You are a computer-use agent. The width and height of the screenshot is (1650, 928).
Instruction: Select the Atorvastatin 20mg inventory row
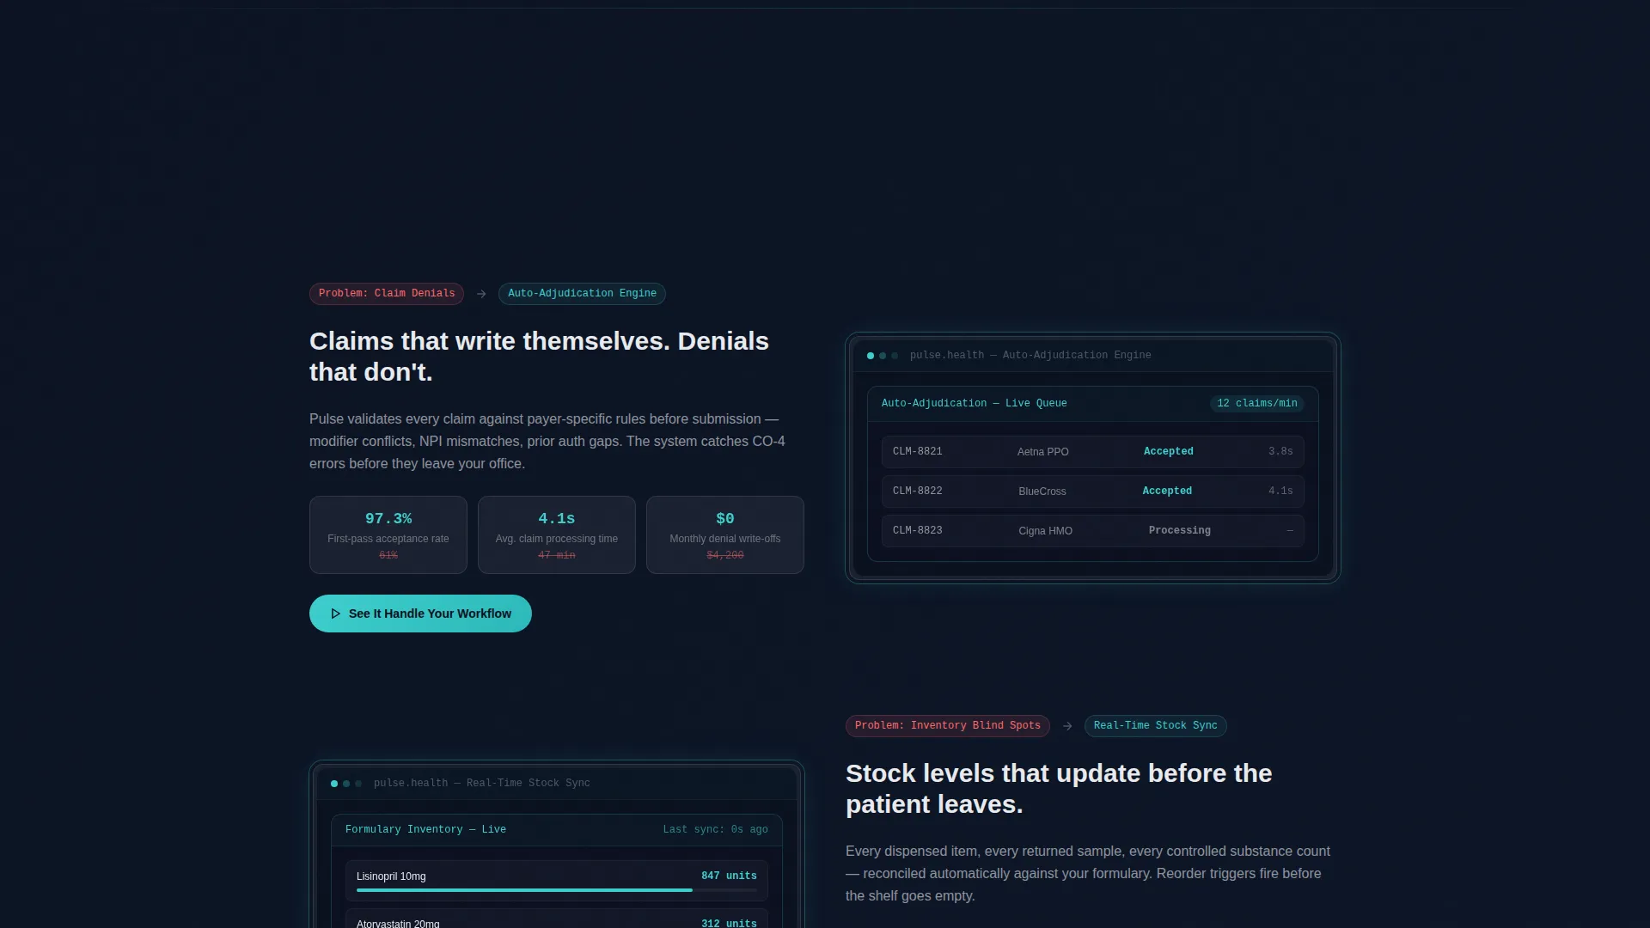[557, 919]
